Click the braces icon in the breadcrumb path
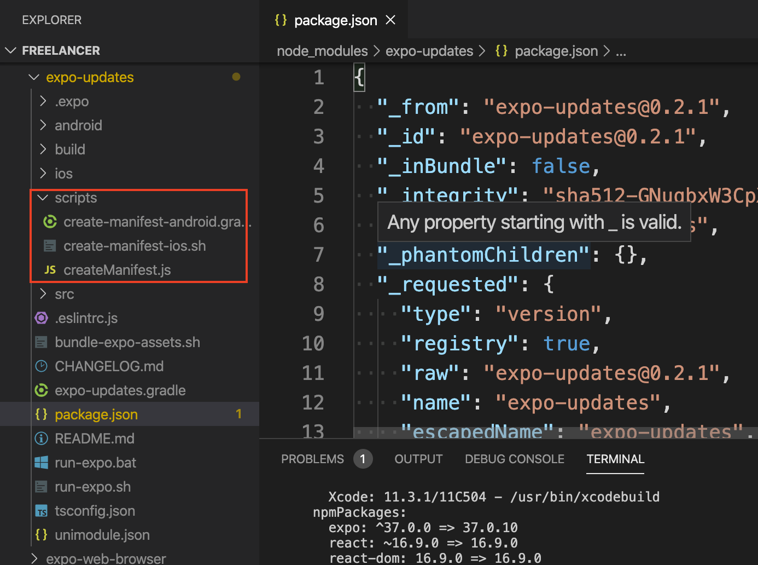 pos(501,51)
